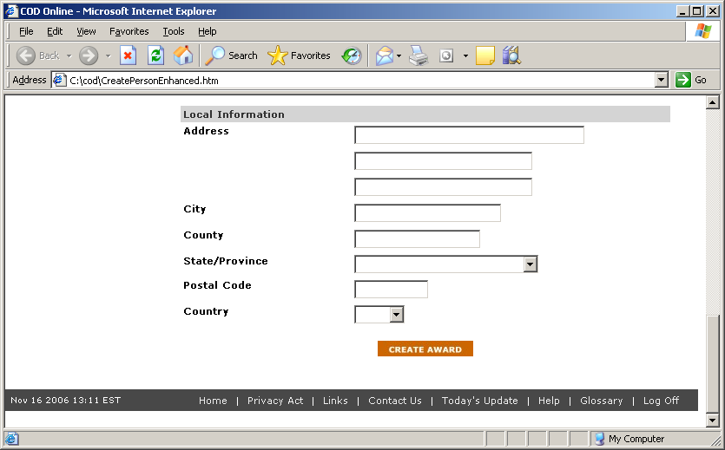Screen dimensions: 725x450
Task: Open the Links footer link
Action: tap(335, 401)
